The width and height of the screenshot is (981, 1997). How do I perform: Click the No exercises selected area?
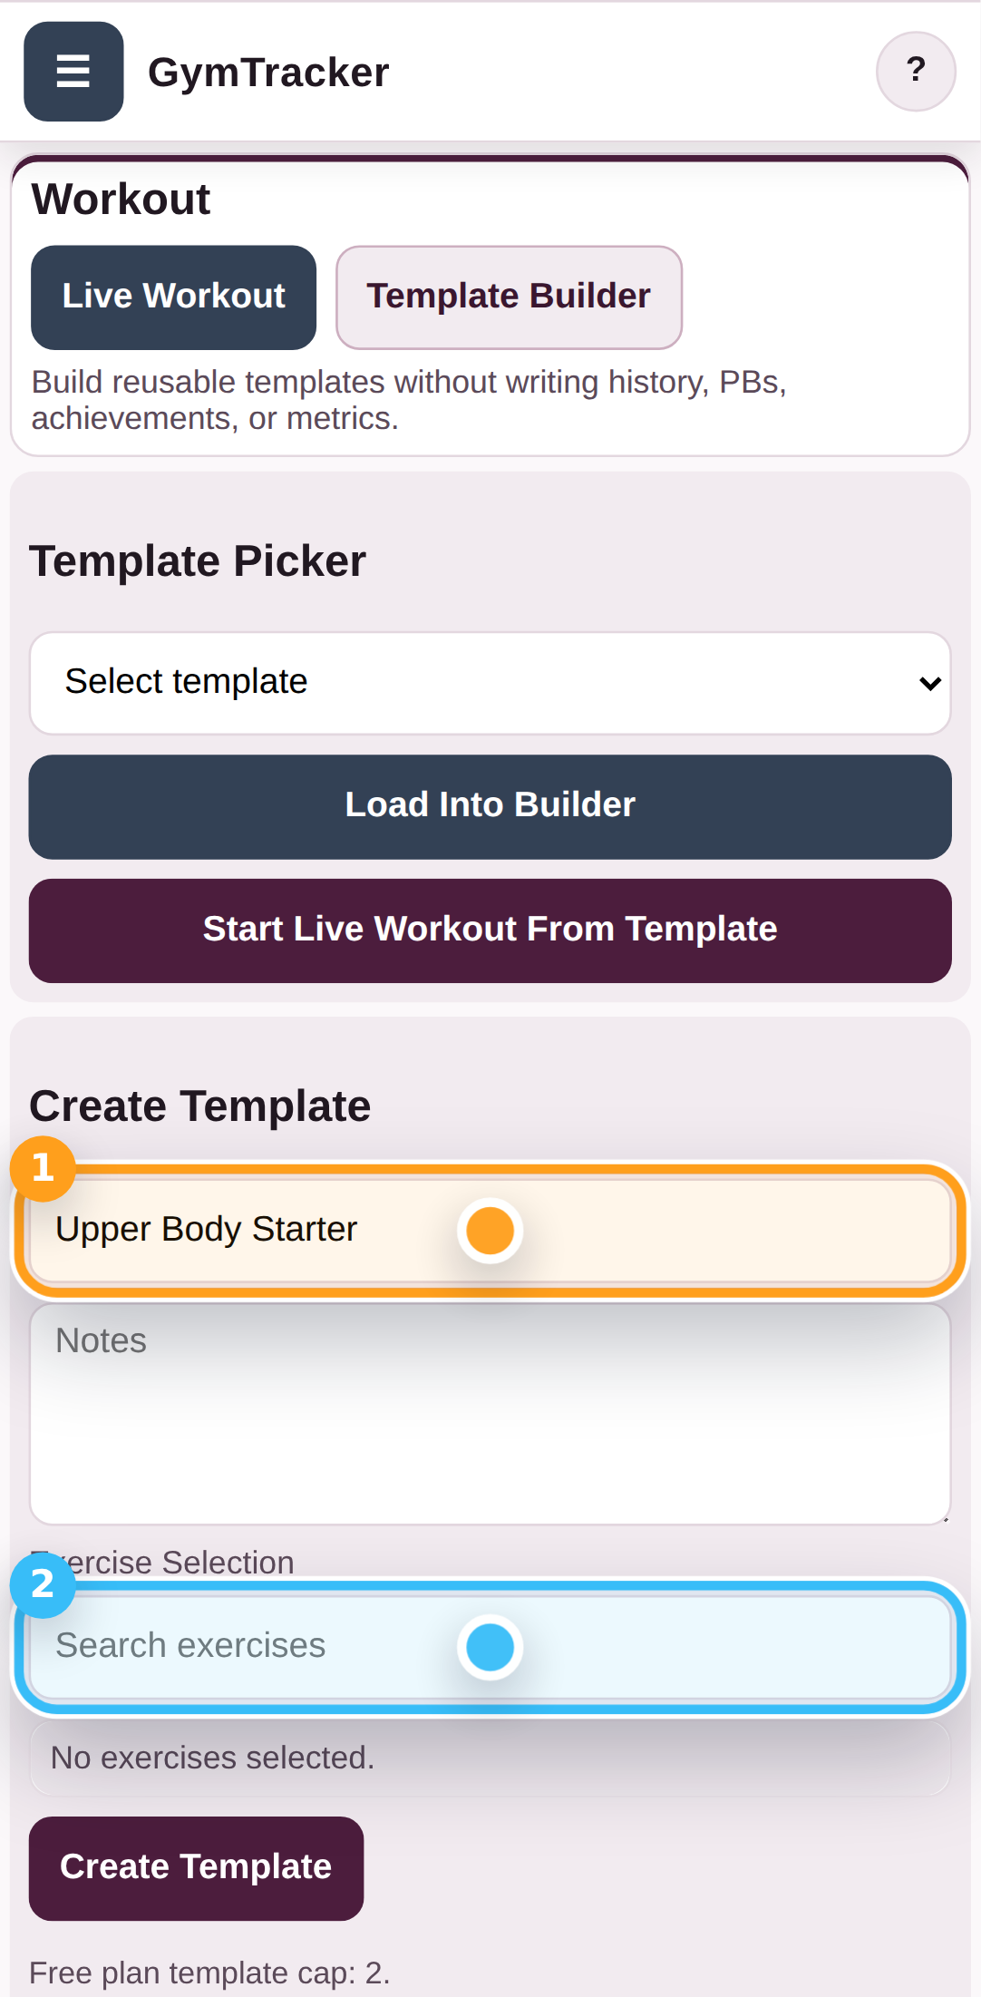click(x=490, y=1757)
